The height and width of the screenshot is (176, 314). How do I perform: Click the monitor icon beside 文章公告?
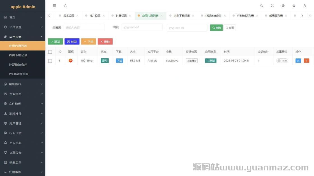tap(5, 153)
